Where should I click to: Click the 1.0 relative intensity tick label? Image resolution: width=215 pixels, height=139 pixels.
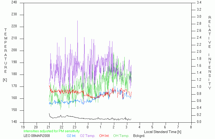click(x=199, y=87)
